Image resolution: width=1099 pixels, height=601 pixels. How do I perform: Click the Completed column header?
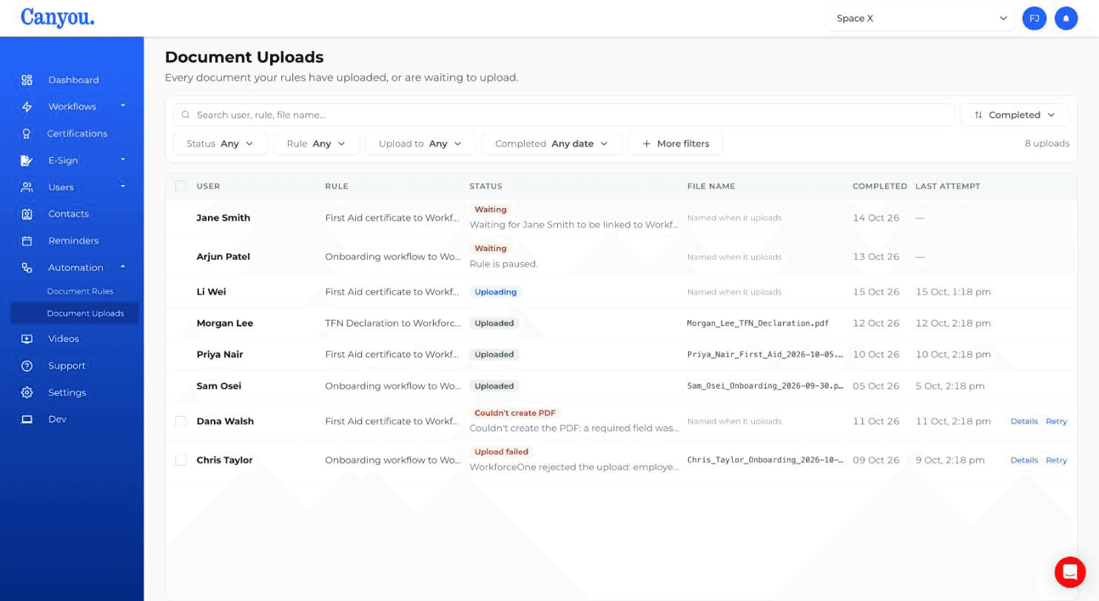click(880, 186)
